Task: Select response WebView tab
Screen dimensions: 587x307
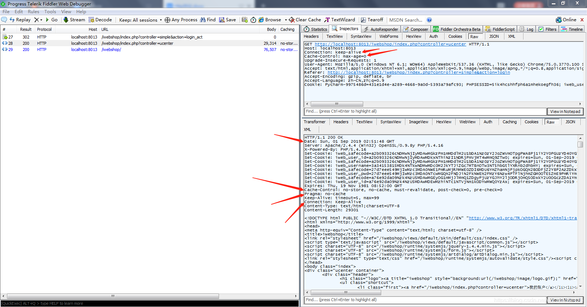Action: tap(467, 122)
